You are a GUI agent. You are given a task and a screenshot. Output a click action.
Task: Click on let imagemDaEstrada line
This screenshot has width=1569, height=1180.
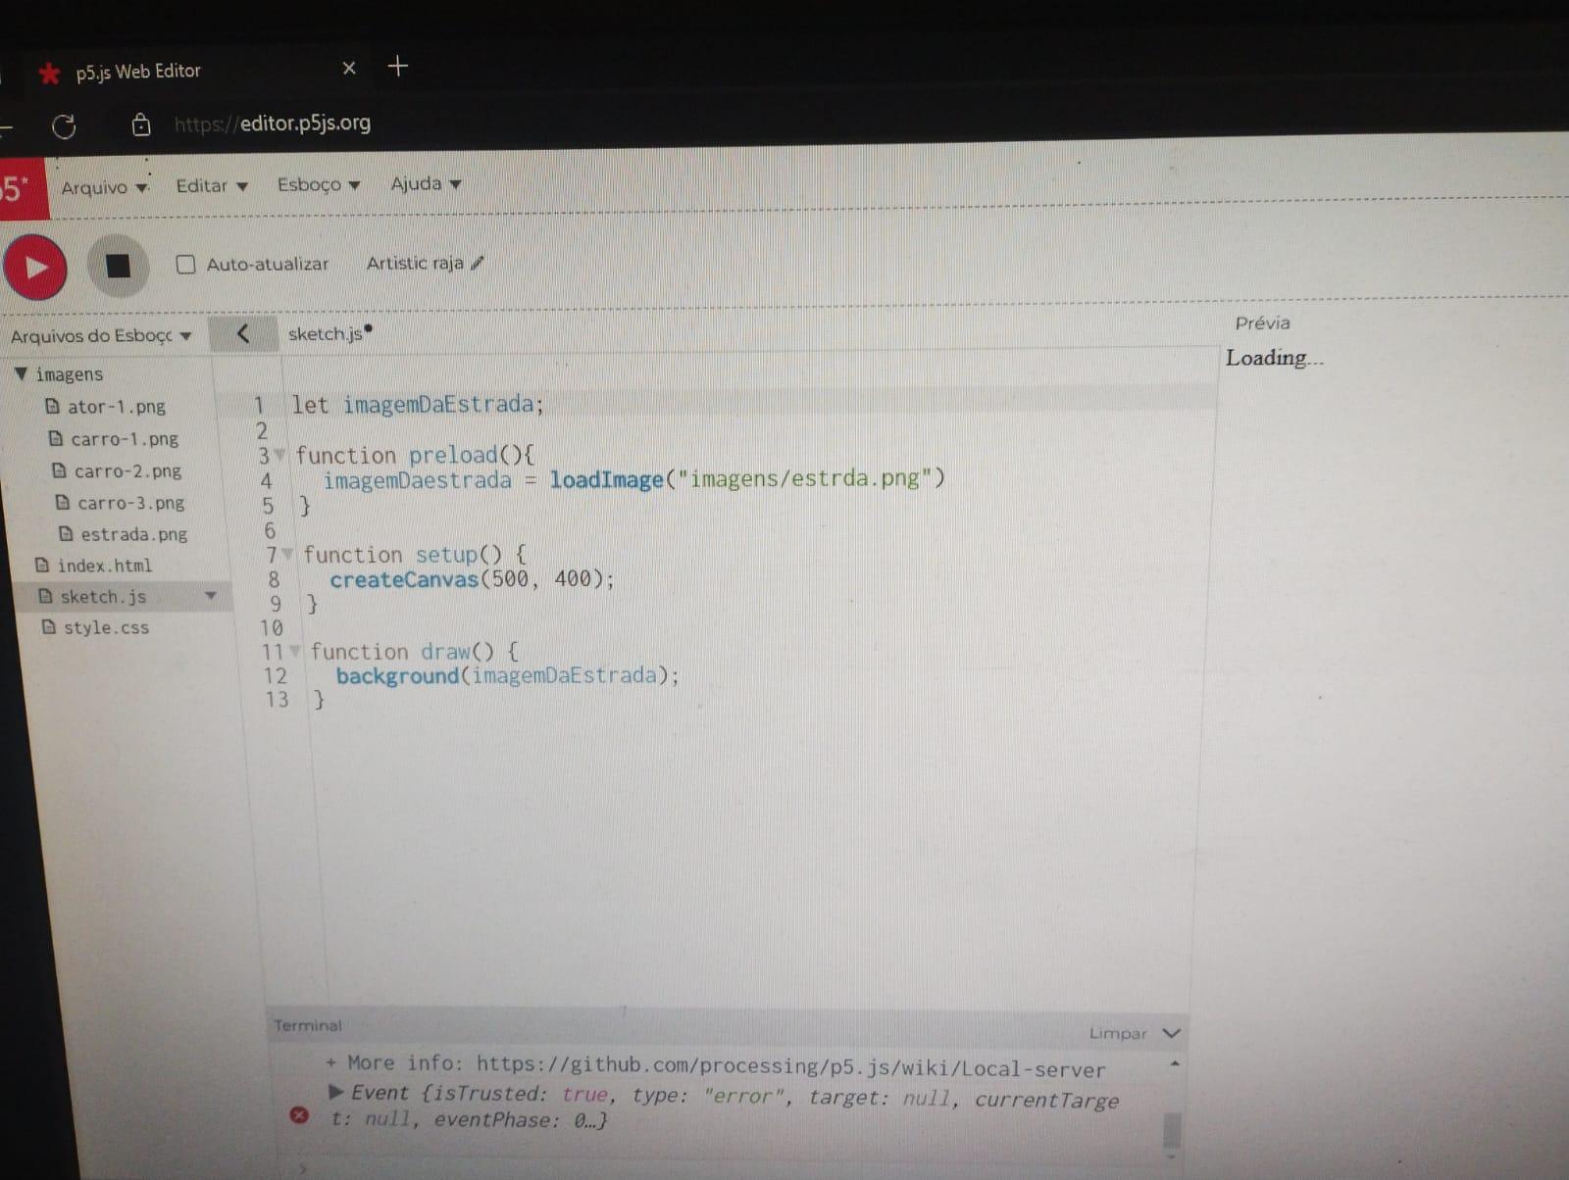(417, 404)
